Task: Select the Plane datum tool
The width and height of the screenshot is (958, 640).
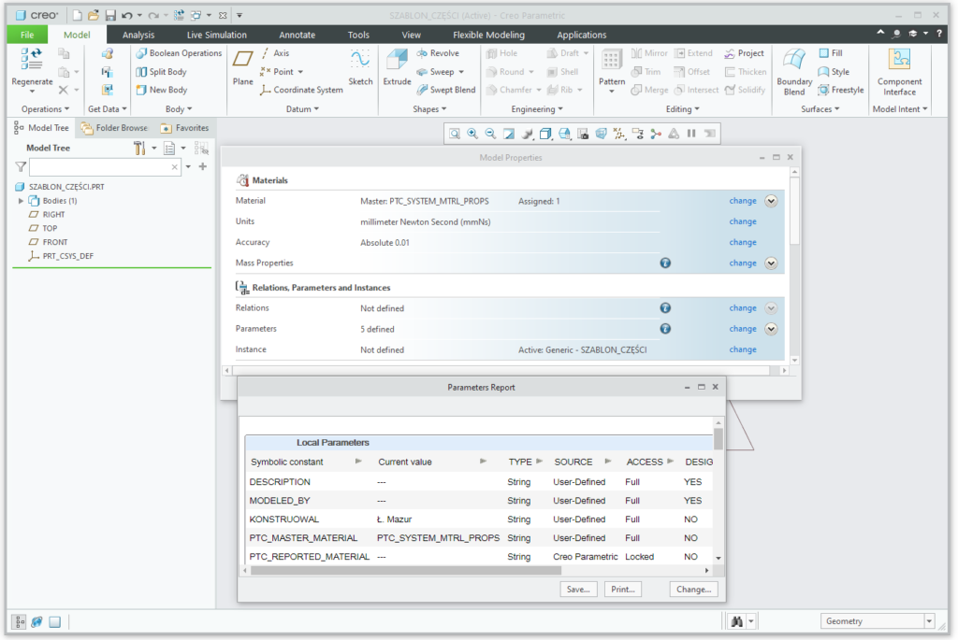Action: coord(242,67)
